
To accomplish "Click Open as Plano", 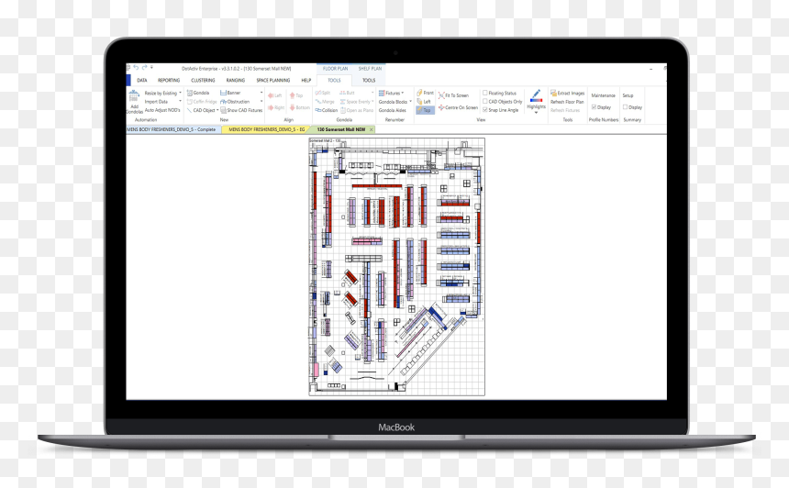I will (x=357, y=110).
